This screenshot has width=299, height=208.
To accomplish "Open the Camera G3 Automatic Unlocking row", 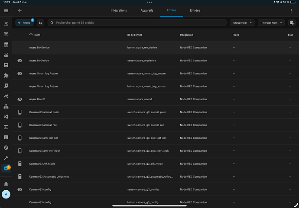I will point(156,176).
